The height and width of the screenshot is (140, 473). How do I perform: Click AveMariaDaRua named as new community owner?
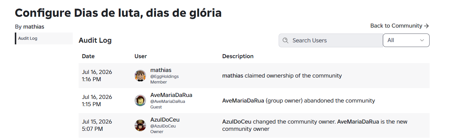(x=358, y=122)
